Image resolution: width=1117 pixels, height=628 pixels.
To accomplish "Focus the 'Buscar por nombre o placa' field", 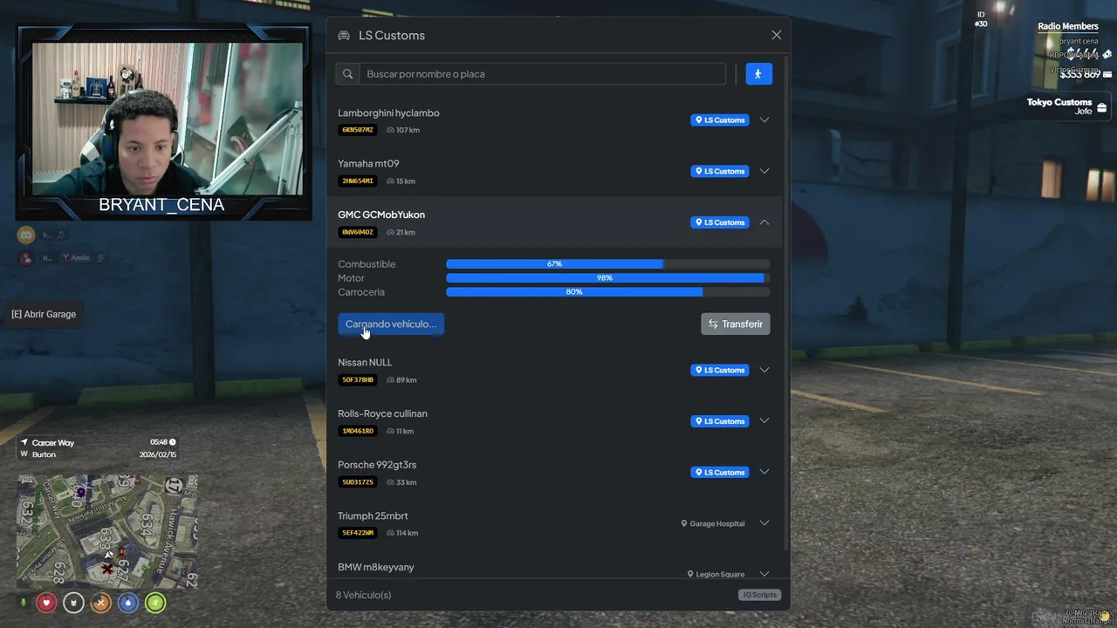I will [542, 74].
